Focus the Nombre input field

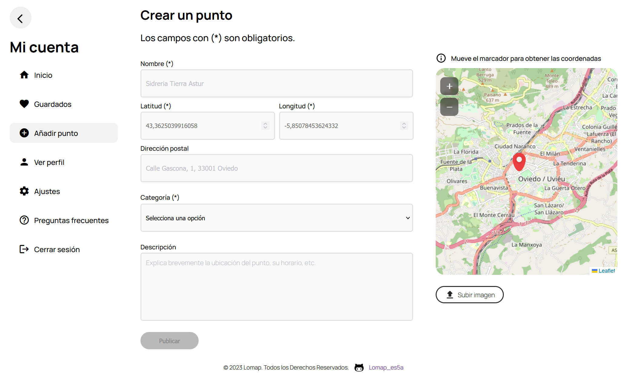point(276,84)
